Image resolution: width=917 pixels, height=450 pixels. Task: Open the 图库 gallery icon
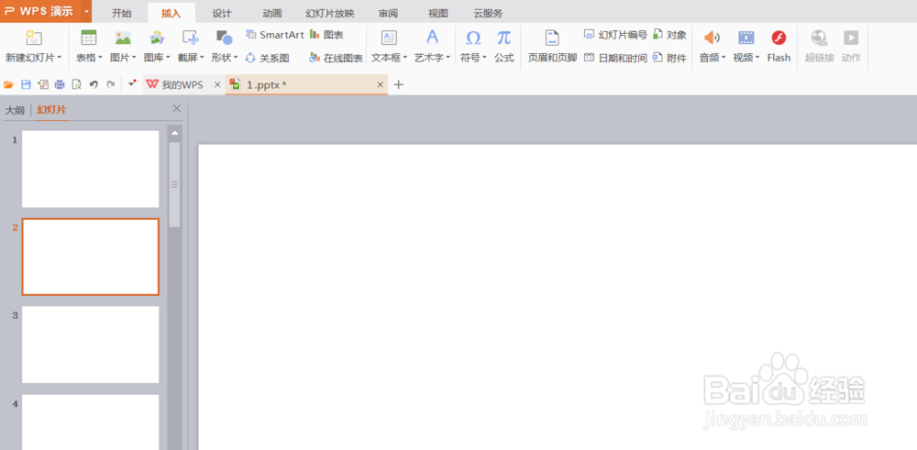click(x=156, y=38)
